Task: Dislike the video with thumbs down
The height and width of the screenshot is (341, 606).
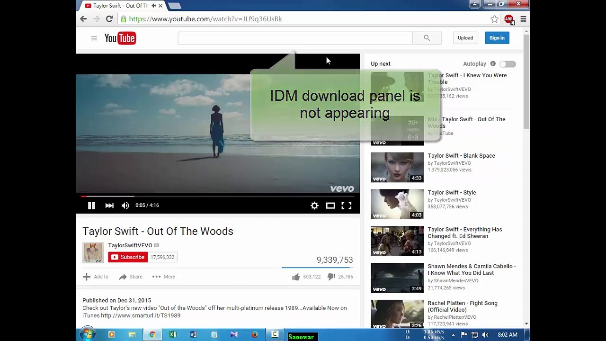Action: click(331, 277)
